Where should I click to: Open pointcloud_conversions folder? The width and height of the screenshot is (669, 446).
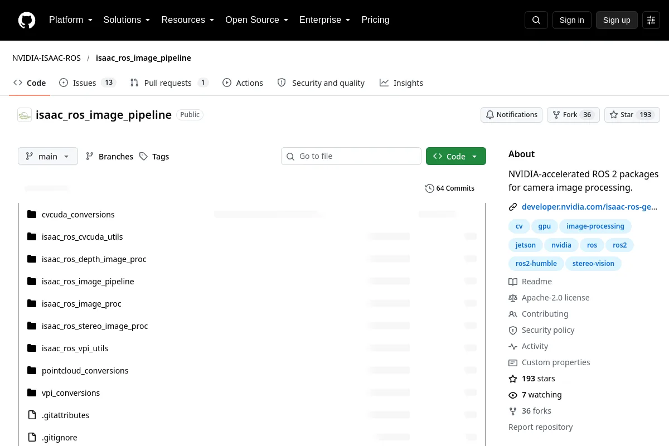(x=85, y=371)
